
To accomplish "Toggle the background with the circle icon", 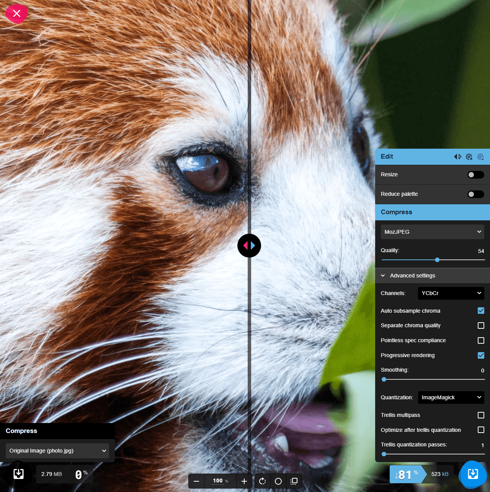I will point(278,481).
